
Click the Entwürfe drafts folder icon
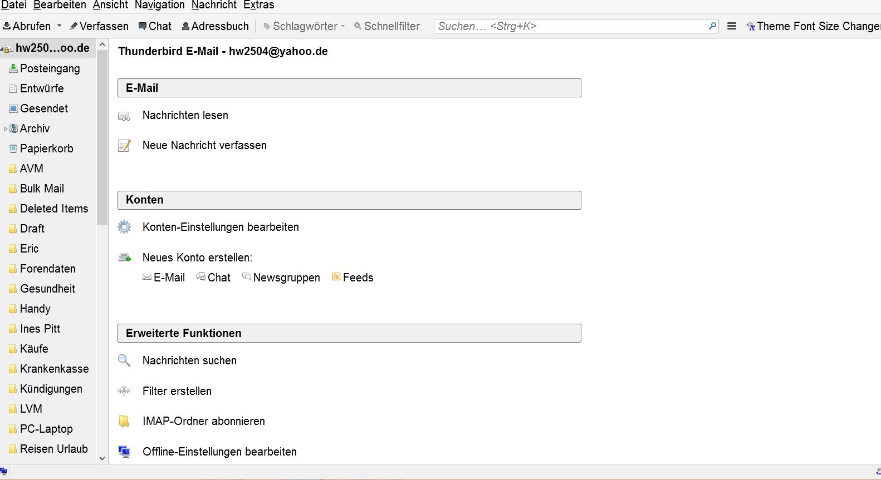tap(13, 88)
